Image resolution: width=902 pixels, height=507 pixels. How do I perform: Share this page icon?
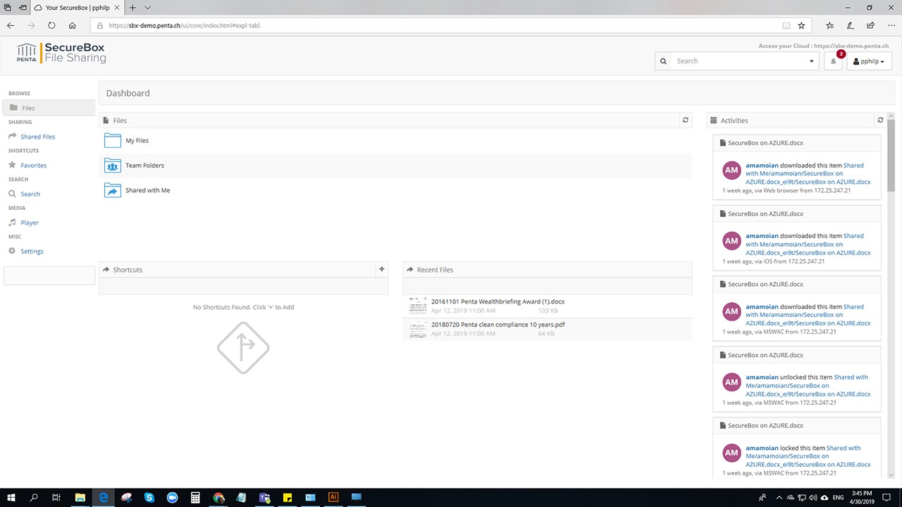pos(871,25)
